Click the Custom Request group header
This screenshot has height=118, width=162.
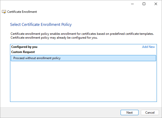23,52
